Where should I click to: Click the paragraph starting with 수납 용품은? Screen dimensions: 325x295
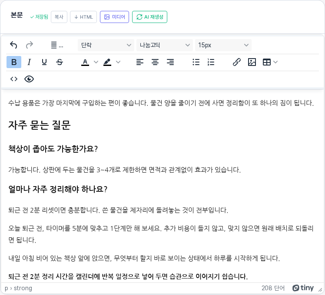tap(161, 103)
